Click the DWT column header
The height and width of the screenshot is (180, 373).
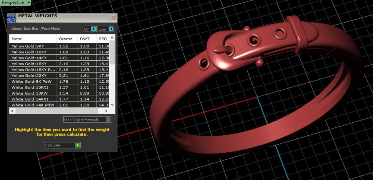coord(87,39)
